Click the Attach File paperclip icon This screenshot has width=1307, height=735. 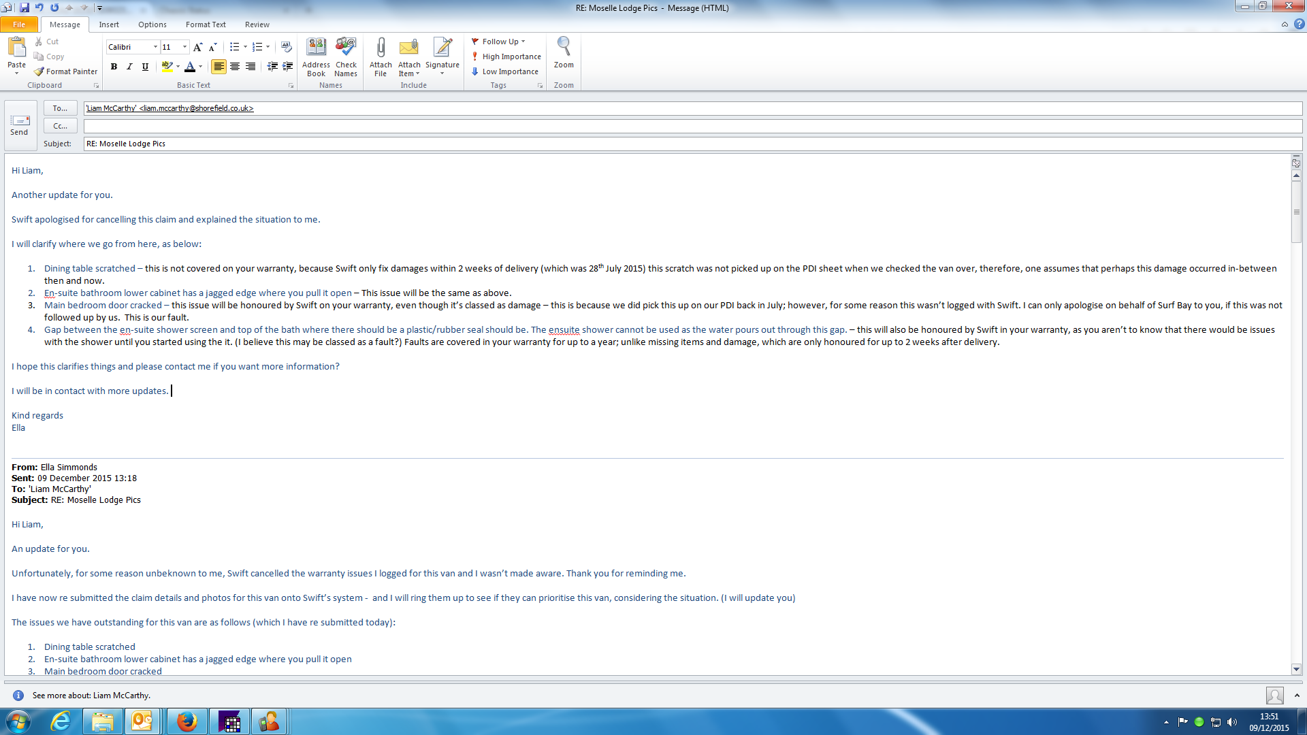(381, 48)
